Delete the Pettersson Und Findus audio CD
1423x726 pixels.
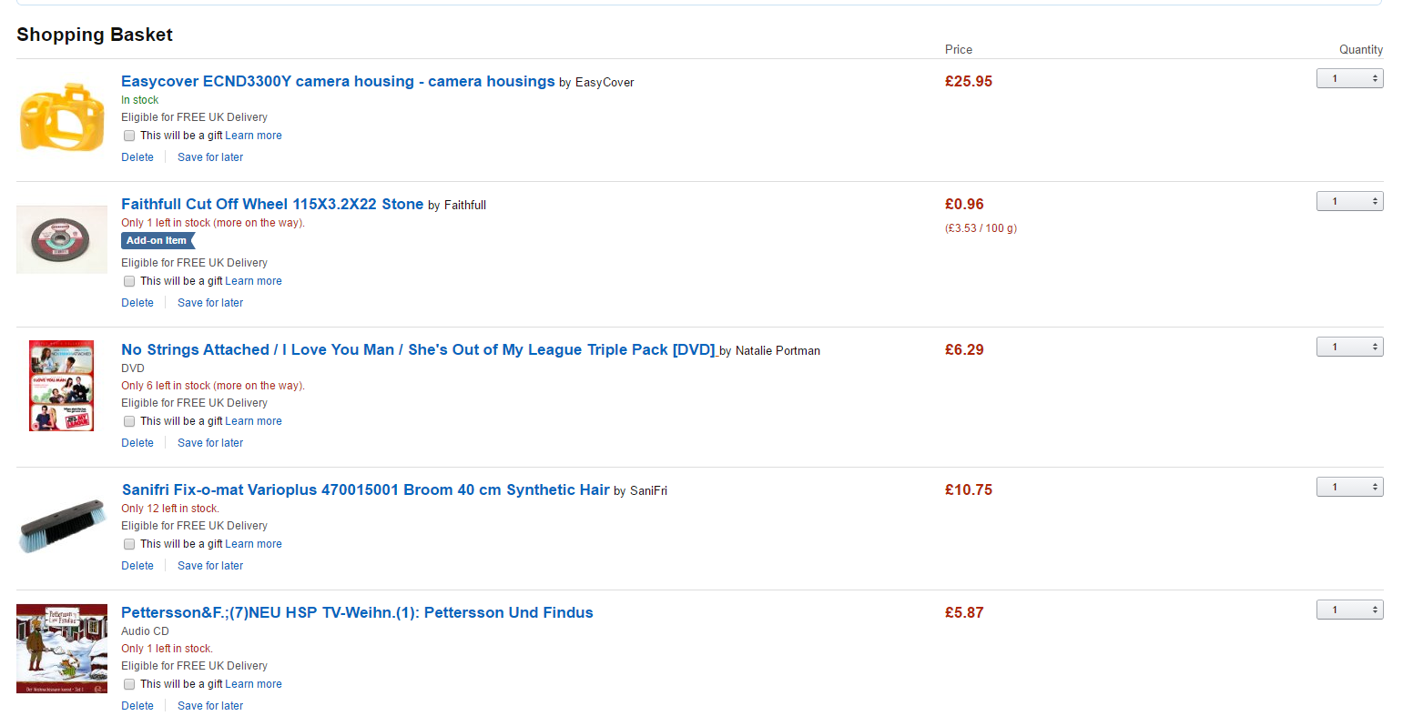tap(137, 706)
